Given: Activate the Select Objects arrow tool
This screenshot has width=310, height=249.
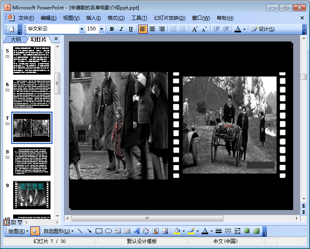Looking at the screenshot, I should (x=35, y=231).
